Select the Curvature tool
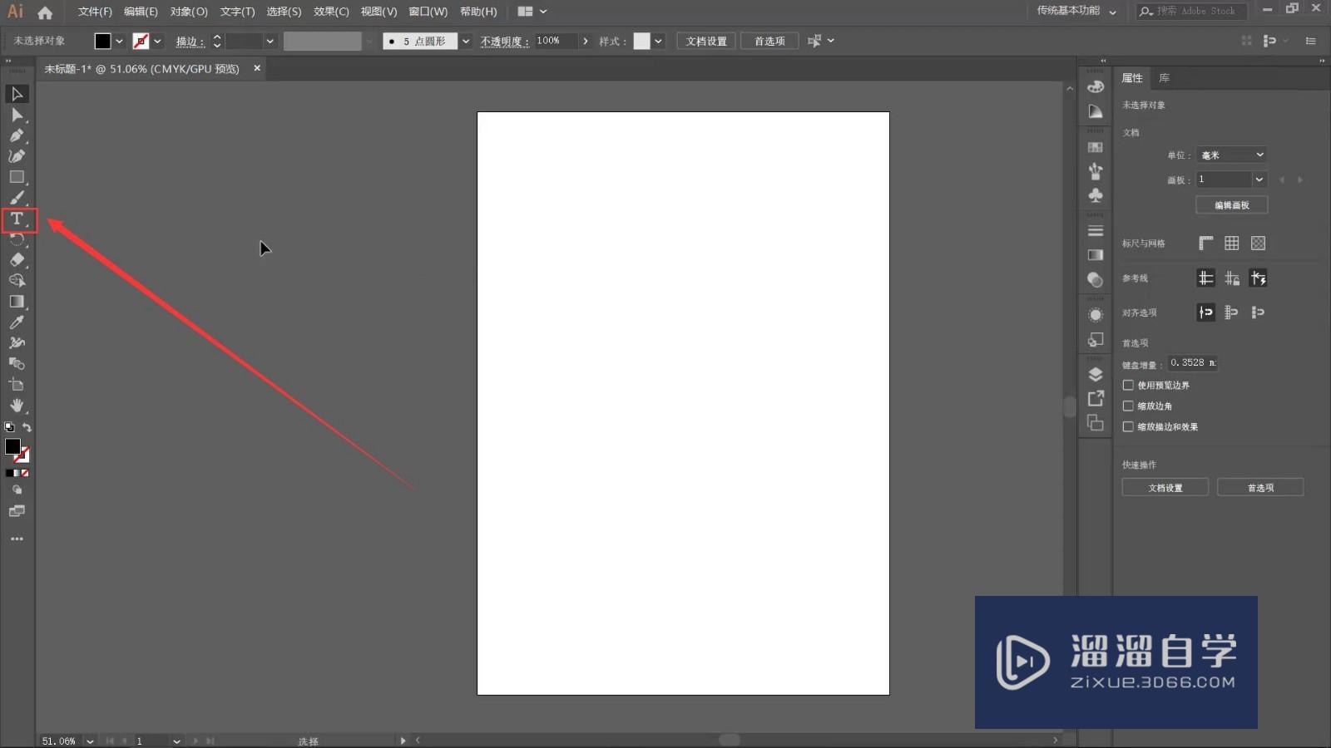The image size is (1331, 748). pyautogui.click(x=17, y=156)
